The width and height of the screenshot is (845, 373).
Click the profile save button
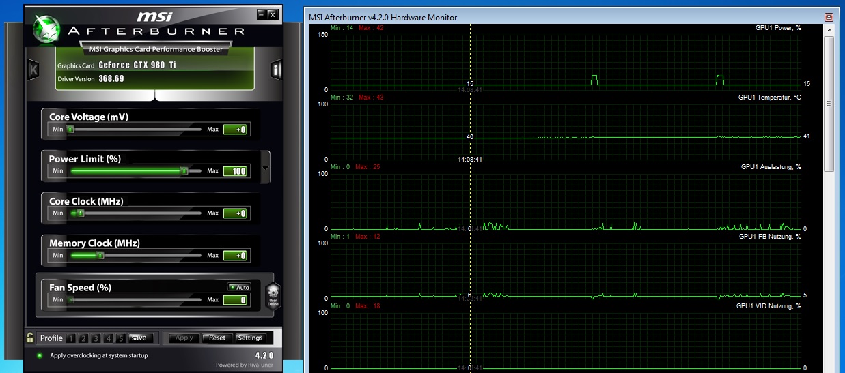(139, 338)
